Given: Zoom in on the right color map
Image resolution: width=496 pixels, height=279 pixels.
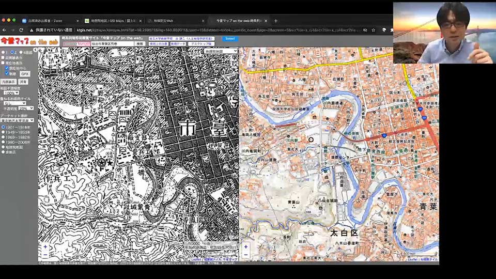Looking at the screenshot, I should (x=246, y=246).
